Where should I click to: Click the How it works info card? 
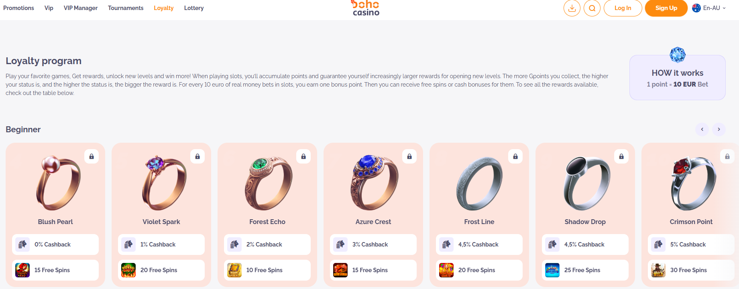[x=677, y=78]
